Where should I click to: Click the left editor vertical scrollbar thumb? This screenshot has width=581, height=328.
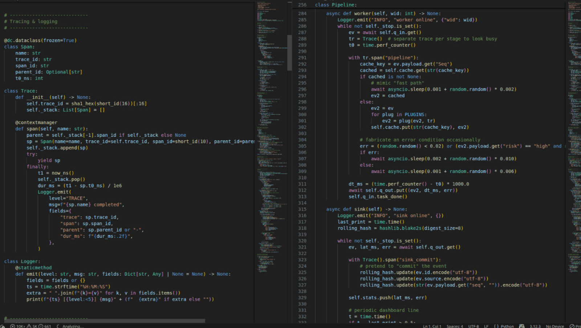click(x=289, y=52)
